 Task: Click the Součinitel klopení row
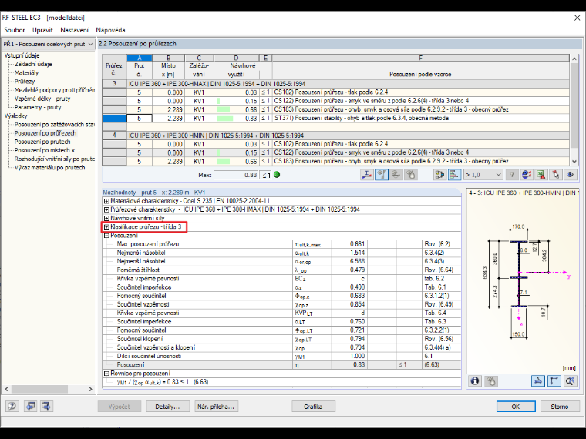[281, 339]
